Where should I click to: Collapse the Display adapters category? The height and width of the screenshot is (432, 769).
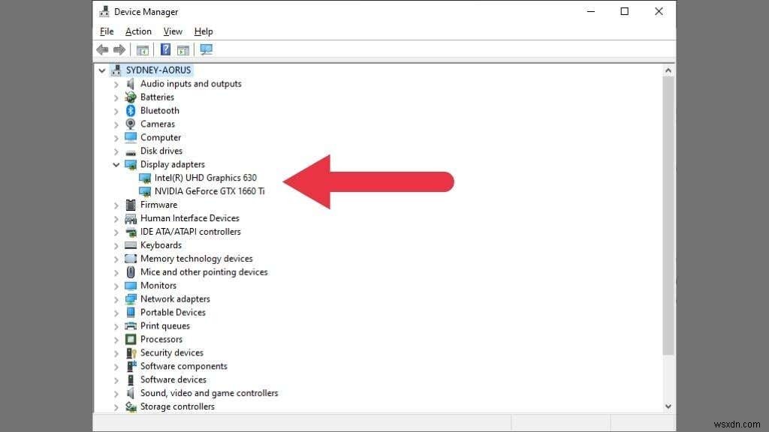(x=116, y=164)
